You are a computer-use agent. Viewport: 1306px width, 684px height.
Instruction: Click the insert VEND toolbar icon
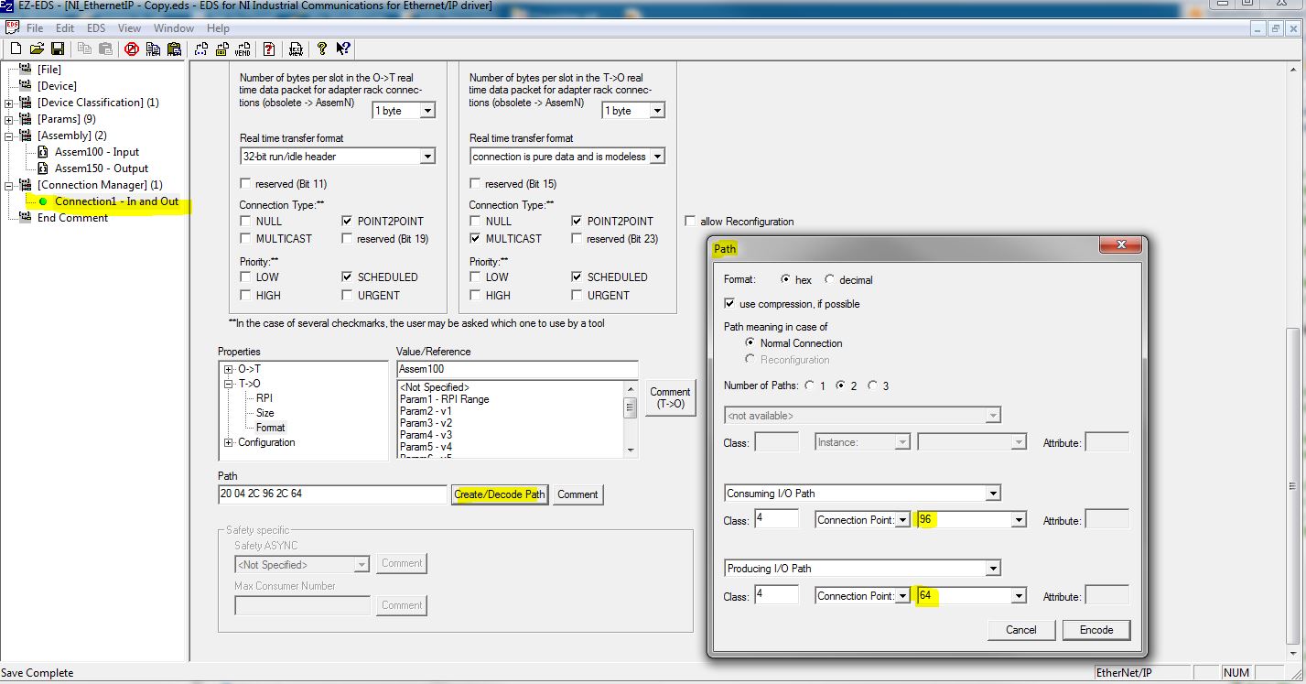(243, 49)
